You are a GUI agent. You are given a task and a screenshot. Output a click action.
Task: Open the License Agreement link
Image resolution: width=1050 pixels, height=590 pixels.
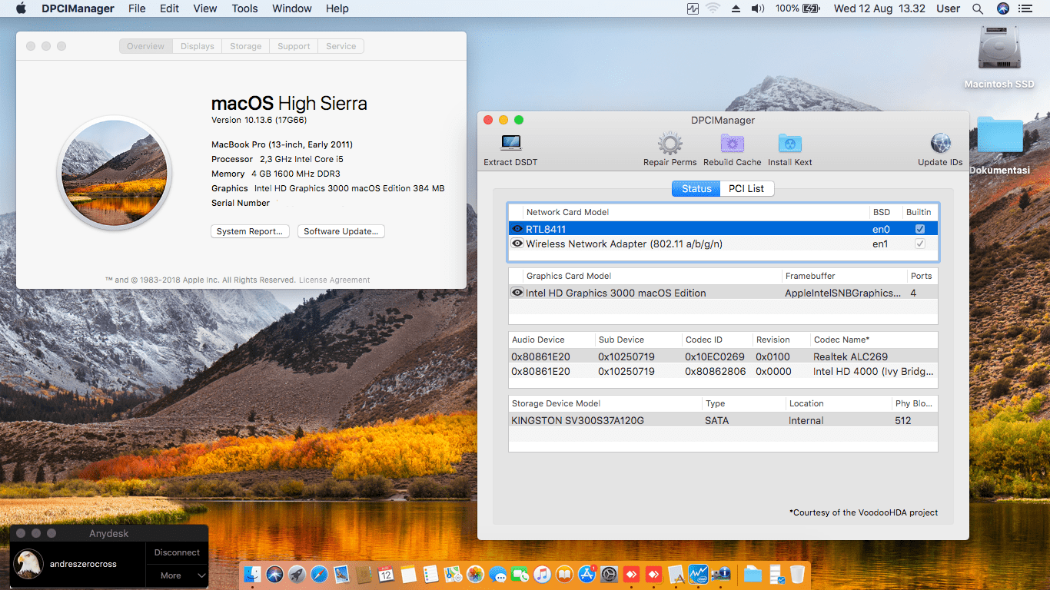click(334, 280)
